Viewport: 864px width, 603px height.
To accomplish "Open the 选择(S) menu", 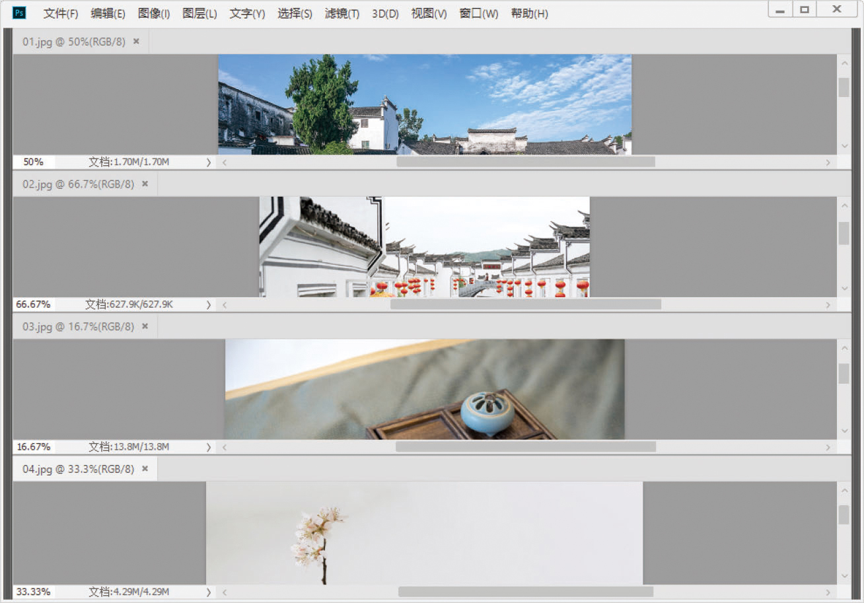I will click(295, 13).
